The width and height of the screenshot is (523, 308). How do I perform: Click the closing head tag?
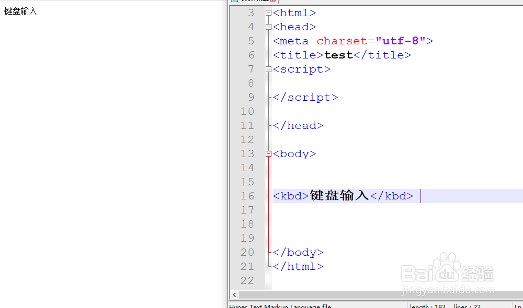(x=298, y=125)
